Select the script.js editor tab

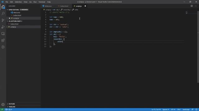coord(79,6)
